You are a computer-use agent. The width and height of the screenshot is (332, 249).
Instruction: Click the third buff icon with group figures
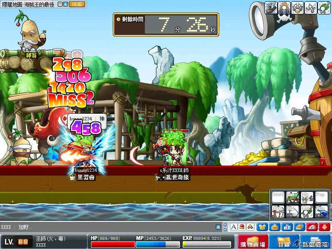click(298, 7)
